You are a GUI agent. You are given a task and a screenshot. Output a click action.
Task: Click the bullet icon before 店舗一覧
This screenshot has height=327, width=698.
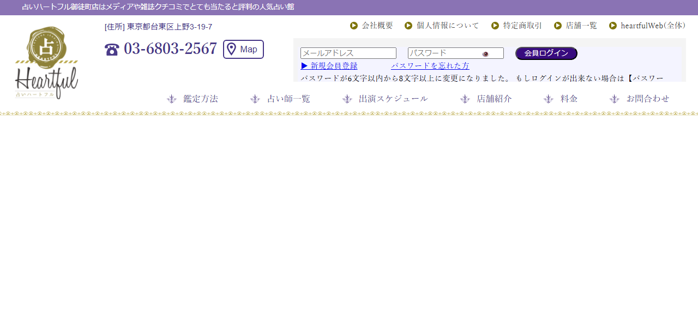558,26
